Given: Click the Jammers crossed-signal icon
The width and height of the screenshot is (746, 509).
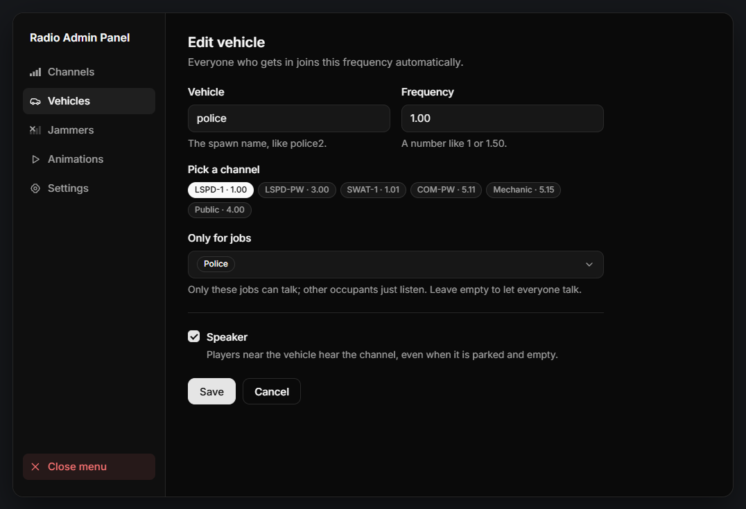Looking at the screenshot, I should point(35,130).
